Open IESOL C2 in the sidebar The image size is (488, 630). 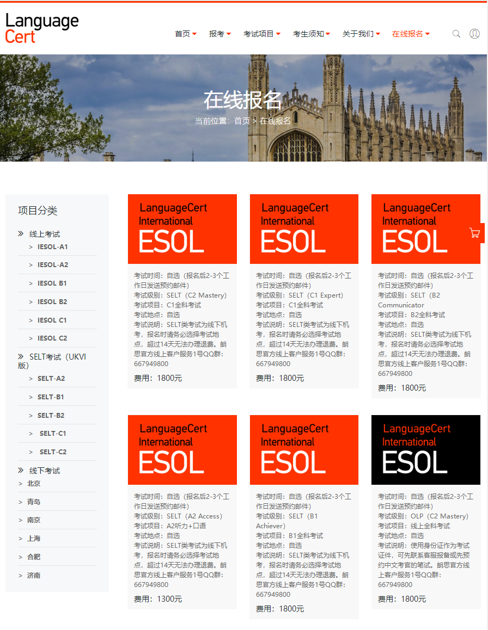point(52,338)
